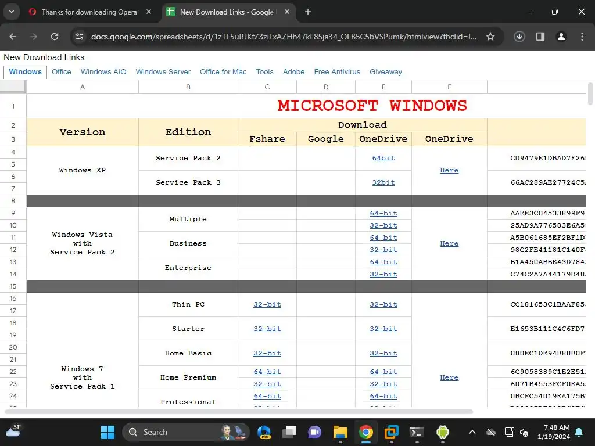This screenshot has width=595, height=446.
Task: Select the Windows sheet tab
Action: click(25, 71)
